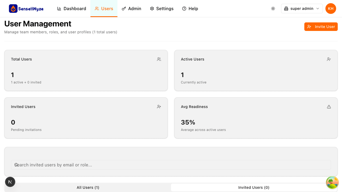Click the user-check icon on Active Users card
This screenshot has width=342, height=192.
(329, 59)
